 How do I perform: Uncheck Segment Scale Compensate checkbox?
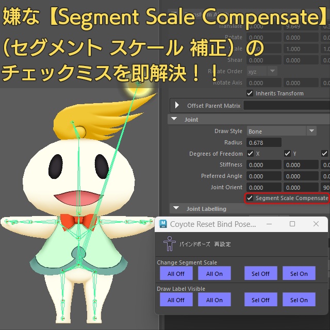pyautogui.click(x=250, y=198)
